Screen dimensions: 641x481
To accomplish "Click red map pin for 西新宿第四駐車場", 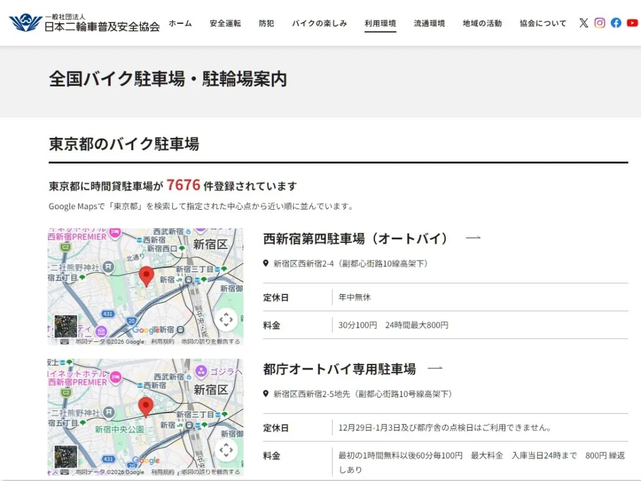I will tap(146, 276).
